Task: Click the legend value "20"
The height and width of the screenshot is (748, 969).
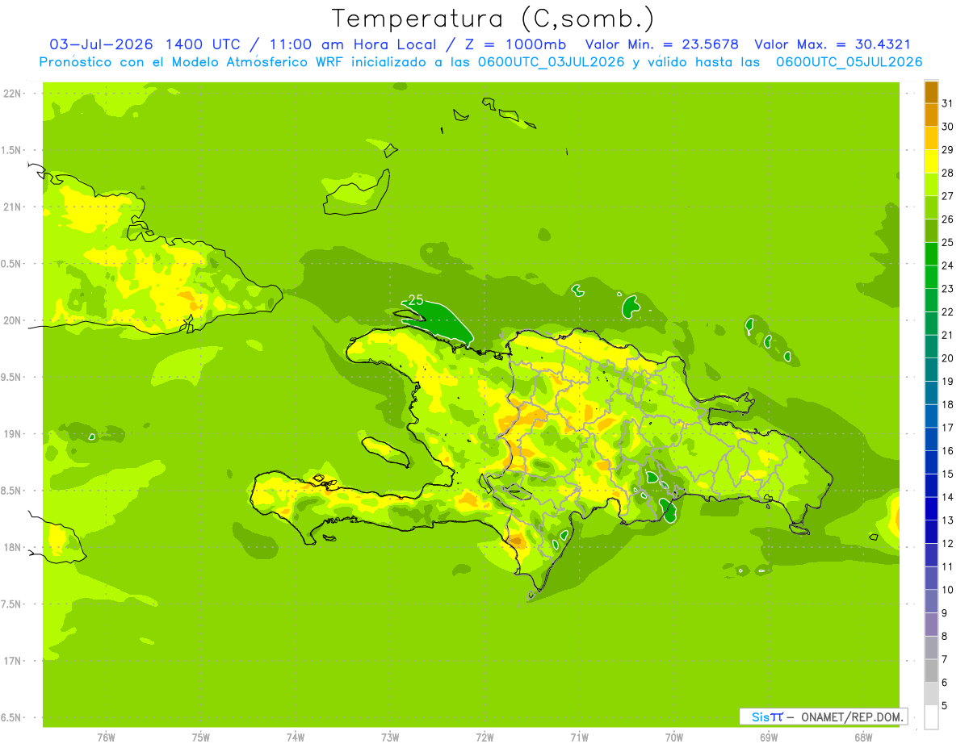Action: (948, 358)
